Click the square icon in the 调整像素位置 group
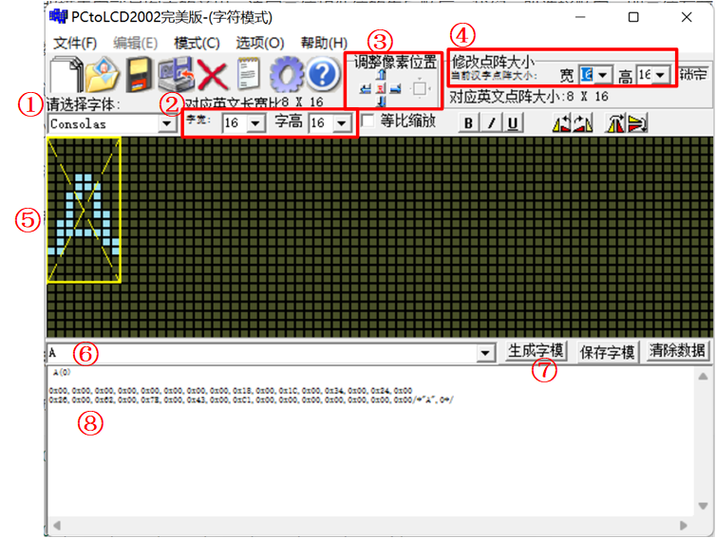Image resolution: width=716 pixels, height=538 pixels. [420, 88]
